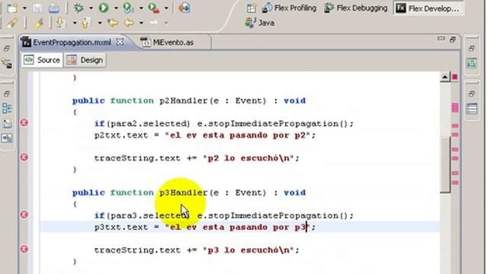The image size is (488, 274).
Task: Click the Open Perspective icon
Action: (251, 8)
